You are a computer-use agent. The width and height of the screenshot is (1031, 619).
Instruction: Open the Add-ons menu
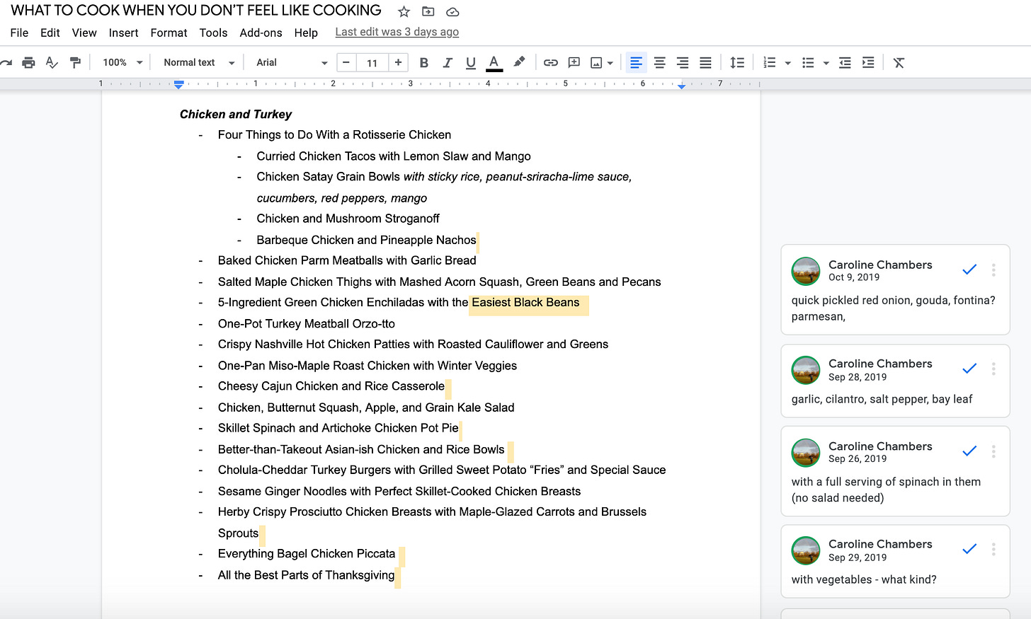pyautogui.click(x=261, y=33)
